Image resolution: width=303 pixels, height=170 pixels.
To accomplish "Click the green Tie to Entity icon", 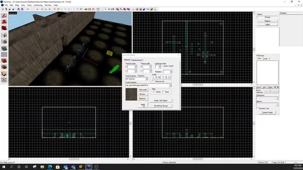I will tap(86, 9).
